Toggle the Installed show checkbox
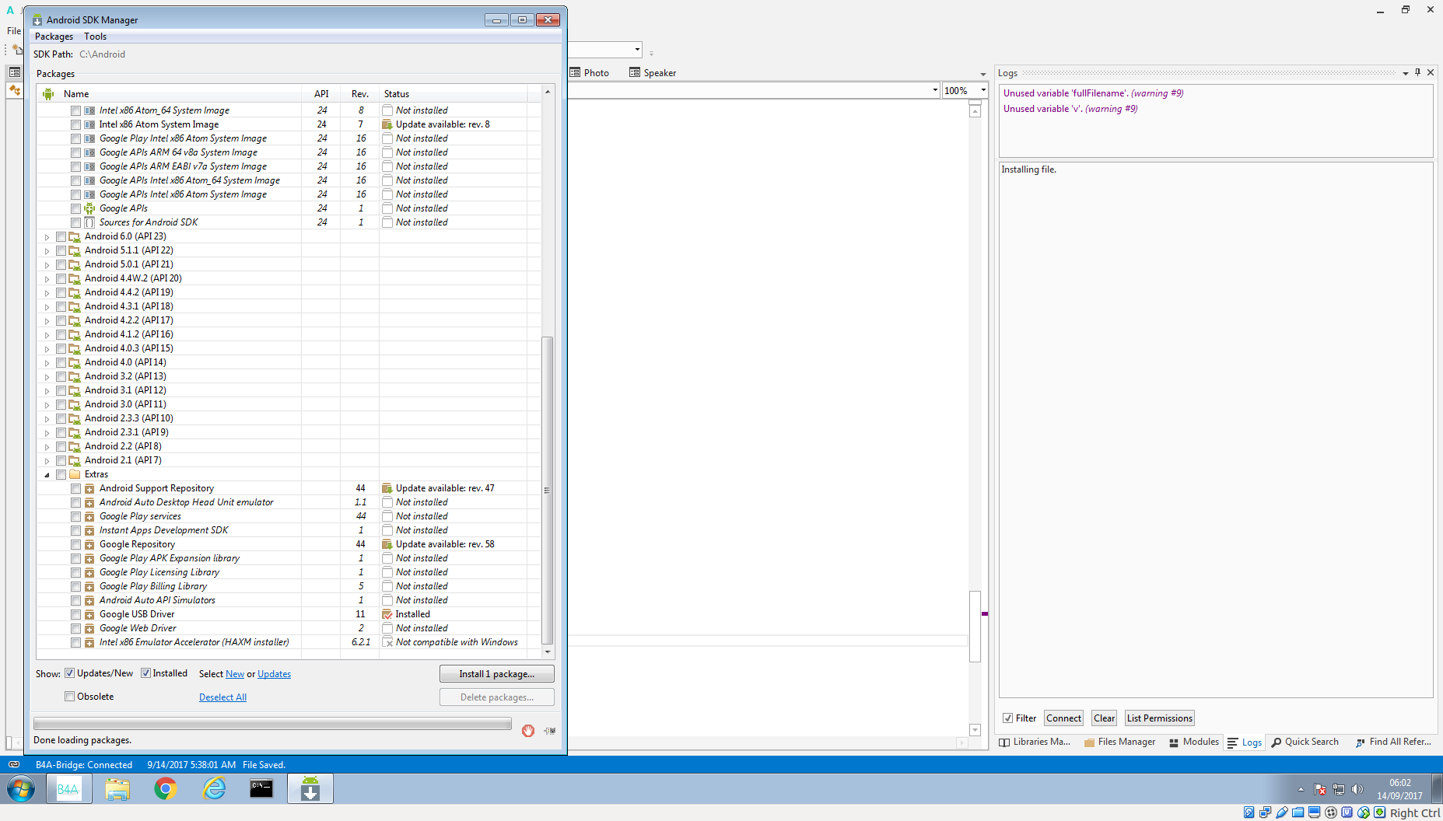 click(x=145, y=673)
